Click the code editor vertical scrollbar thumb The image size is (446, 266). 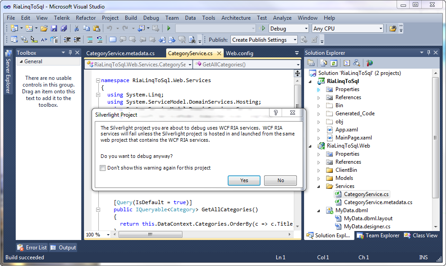coord(297,96)
